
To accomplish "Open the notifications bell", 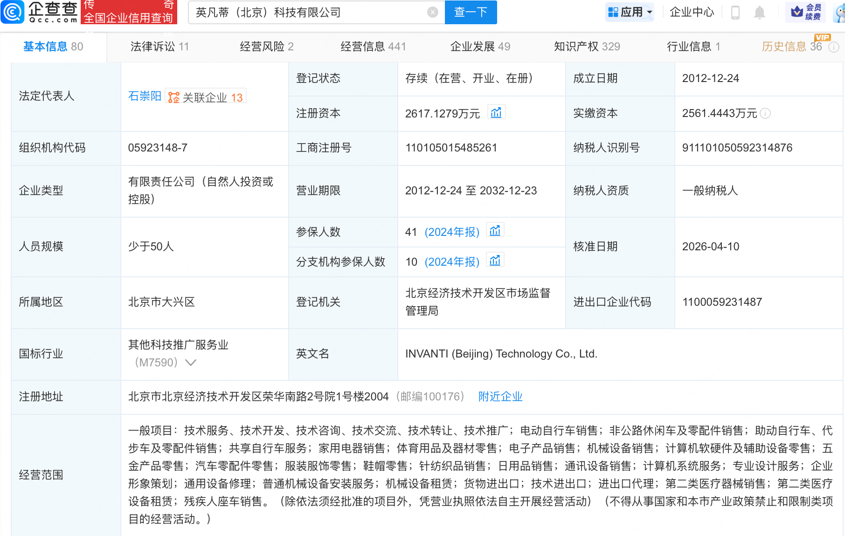I will point(759,13).
